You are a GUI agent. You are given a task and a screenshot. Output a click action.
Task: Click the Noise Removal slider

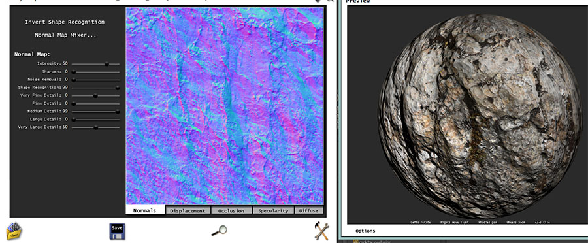(x=95, y=80)
